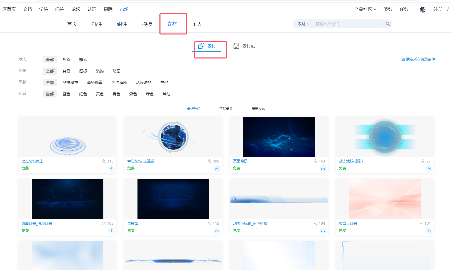Filter style by 活泼绚丽
The image size is (451, 270).
[144, 82]
